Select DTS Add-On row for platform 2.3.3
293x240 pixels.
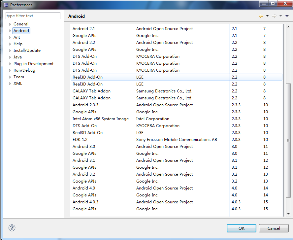coord(177,125)
